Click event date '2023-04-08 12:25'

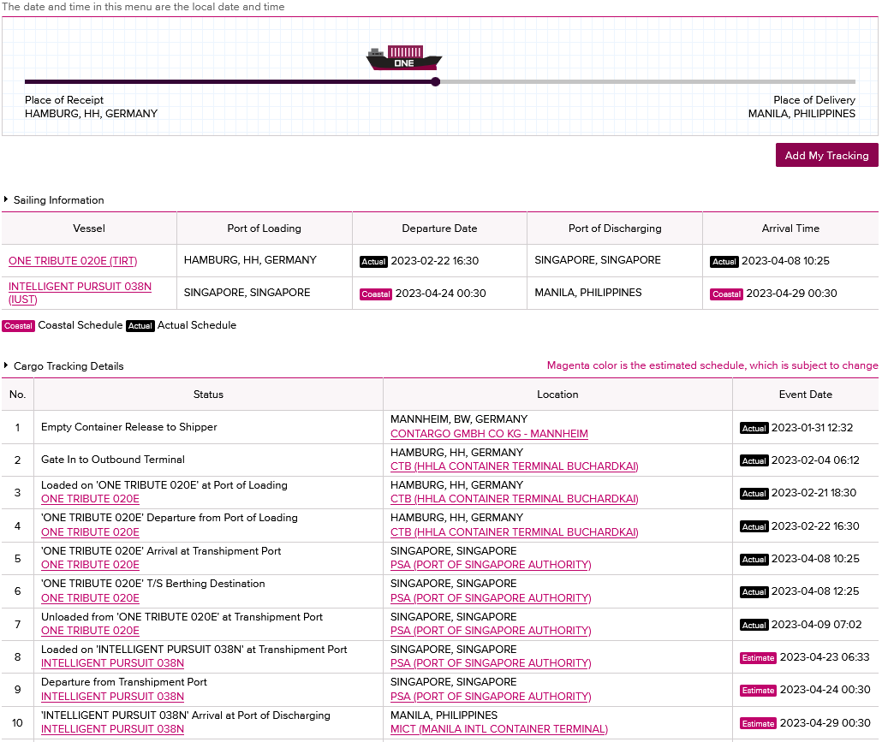(x=815, y=591)
